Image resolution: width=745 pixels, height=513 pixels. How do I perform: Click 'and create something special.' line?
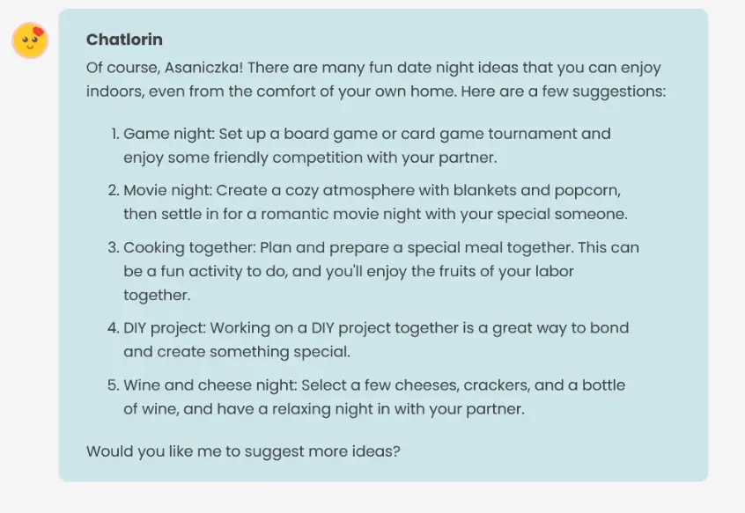(x=237, y=352)
